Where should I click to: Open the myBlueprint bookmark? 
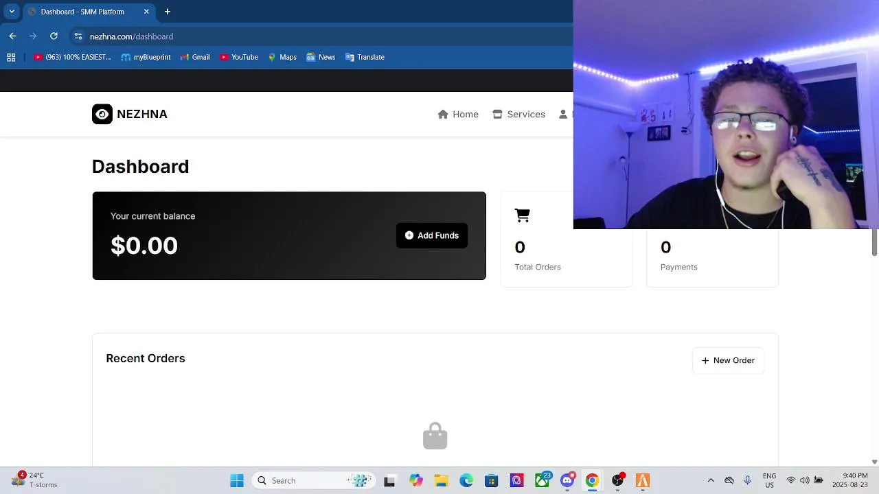point(146,58)
